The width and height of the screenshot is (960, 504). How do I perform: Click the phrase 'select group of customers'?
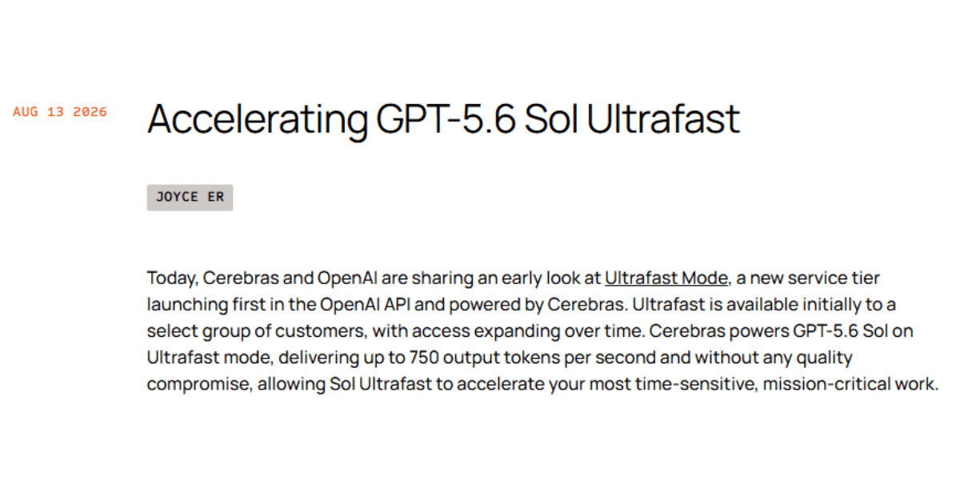tap(236, 330)
